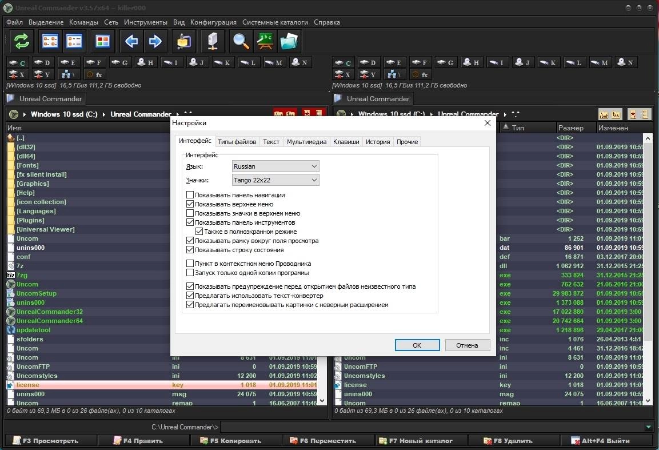The width and height of the screenshot is (659, 450).
Task: Select network drive Y in right panel
Action: tap(368, 75)
